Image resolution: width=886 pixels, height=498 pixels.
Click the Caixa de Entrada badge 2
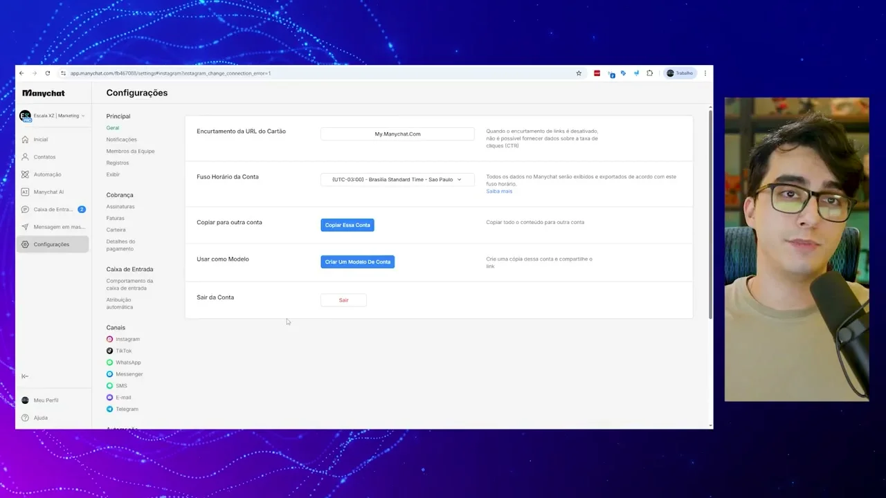(82, 209)
